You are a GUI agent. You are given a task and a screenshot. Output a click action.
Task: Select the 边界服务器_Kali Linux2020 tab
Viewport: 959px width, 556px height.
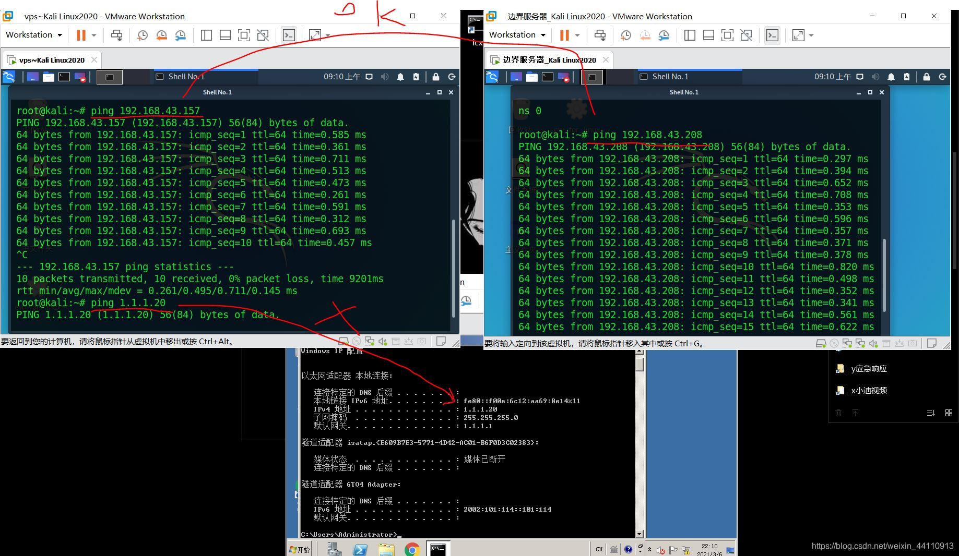pos(549,60)
